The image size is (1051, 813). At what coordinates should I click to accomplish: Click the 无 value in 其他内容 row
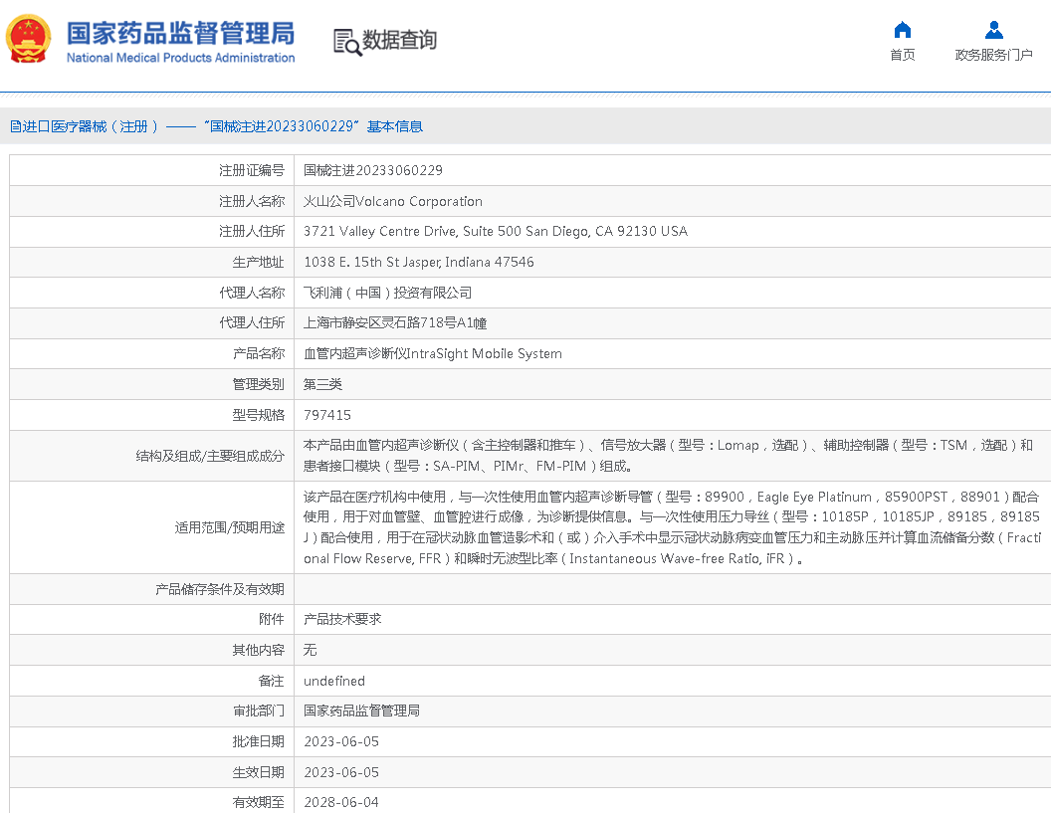pos(310,650)
